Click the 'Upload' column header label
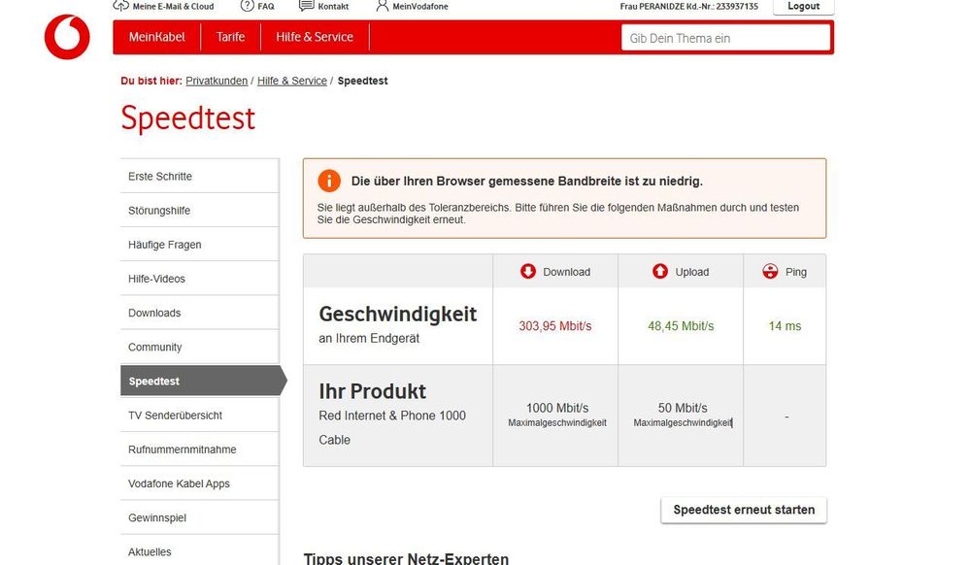 point(692,272)
